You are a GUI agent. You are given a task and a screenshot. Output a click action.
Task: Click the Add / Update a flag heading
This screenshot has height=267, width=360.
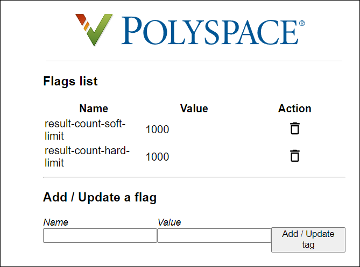pos(100,197)
